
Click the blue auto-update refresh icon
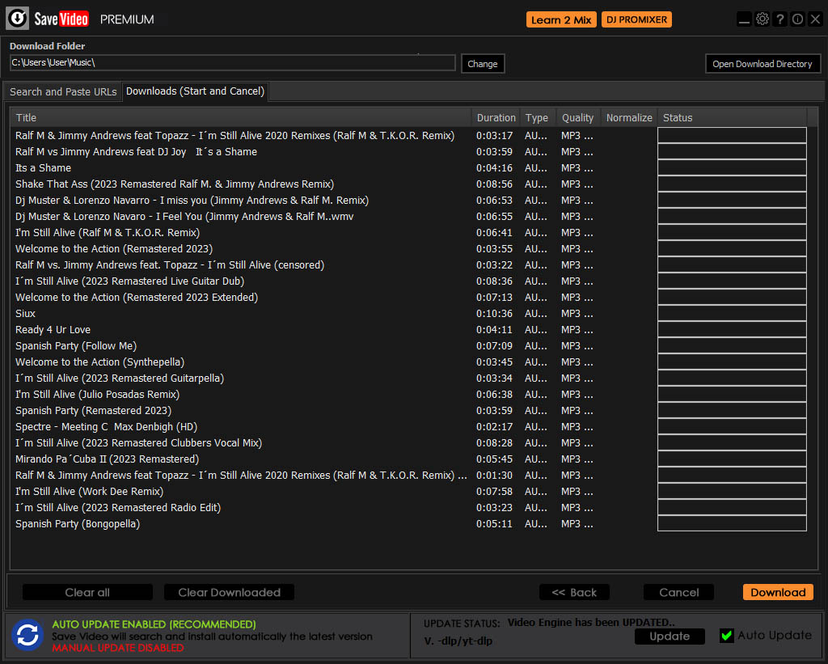pyautogui.click(x=27, y=635)
